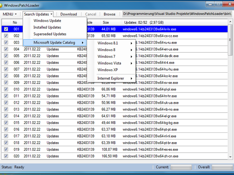
Task: Choose Superseded Updates menu entry
Action: 50,34
